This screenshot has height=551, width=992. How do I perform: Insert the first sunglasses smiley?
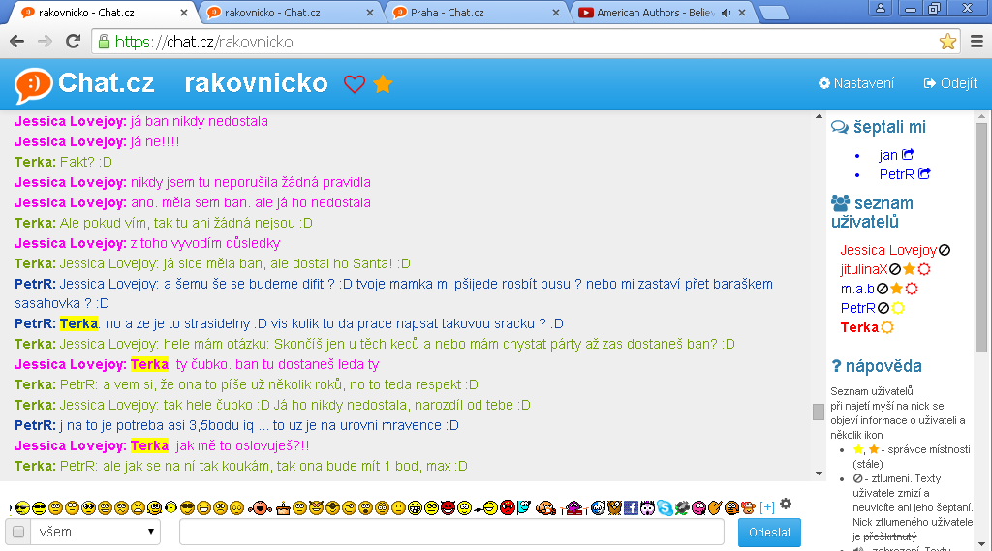click(x=22, y=508)
